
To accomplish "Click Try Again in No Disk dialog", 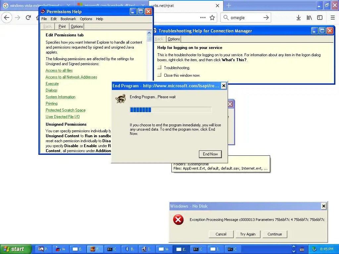I will 248,234.
